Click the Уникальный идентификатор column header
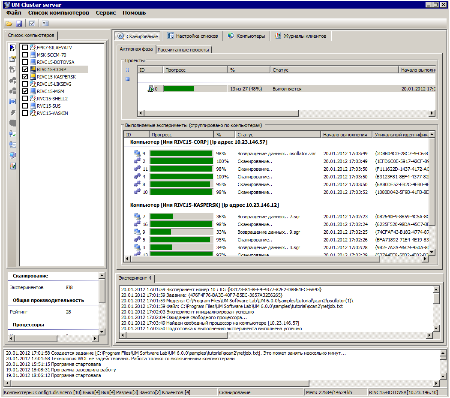The image size is (450, 398). pyautogui.click(x=401, y=134)
